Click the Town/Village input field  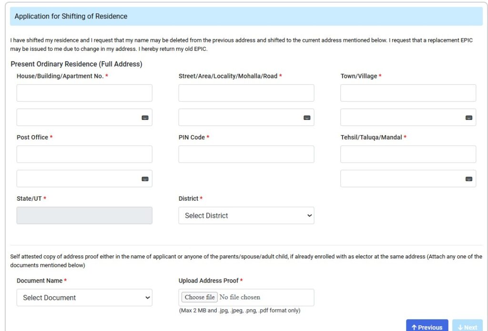408,93
